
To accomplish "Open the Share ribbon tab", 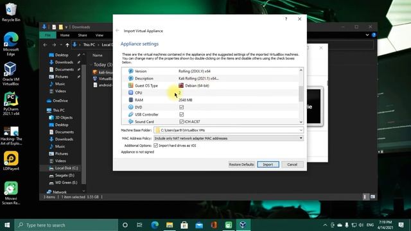I will point(82,35).
